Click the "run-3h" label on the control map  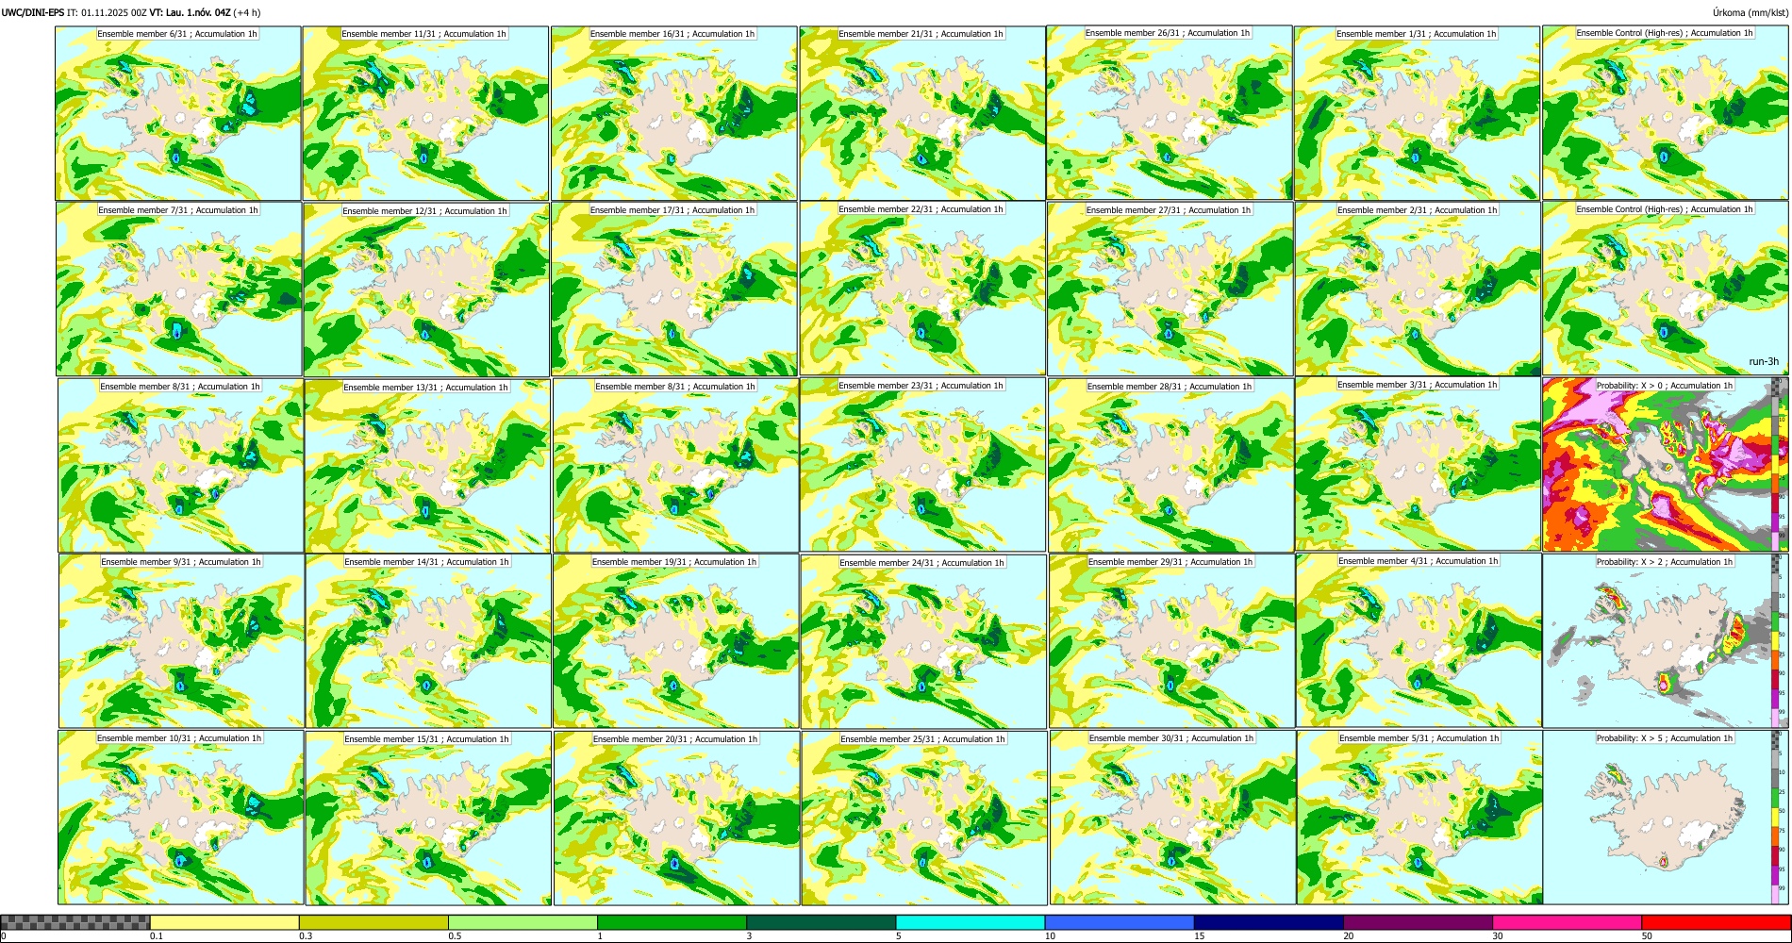1764,361
